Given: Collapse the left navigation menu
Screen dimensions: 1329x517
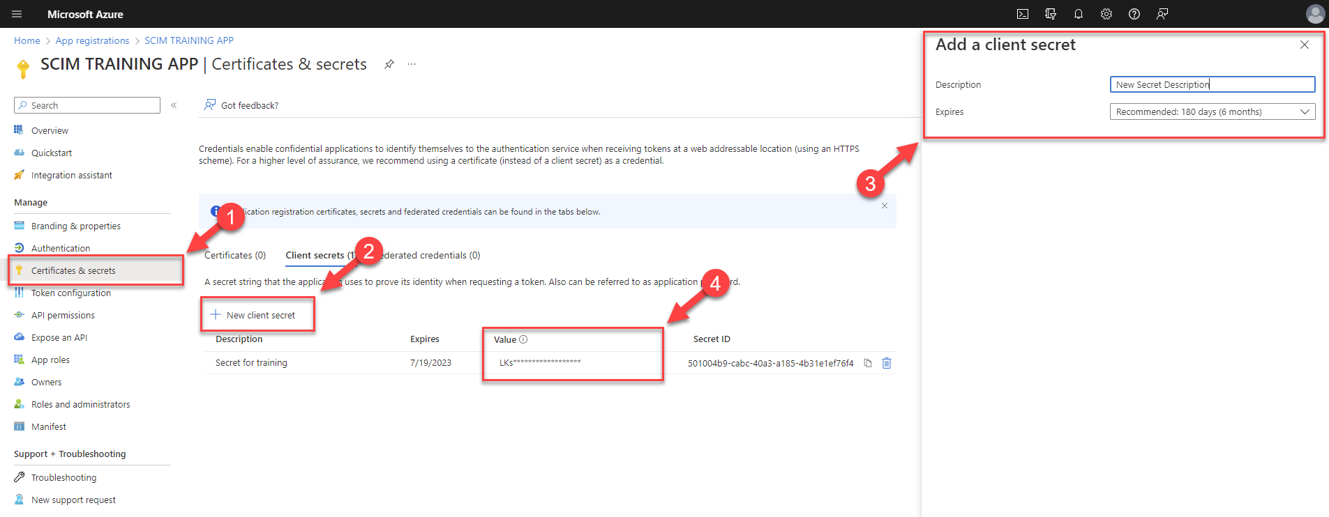Looking at the screenshot, I should pyautogui.click(x=174, y=105).
